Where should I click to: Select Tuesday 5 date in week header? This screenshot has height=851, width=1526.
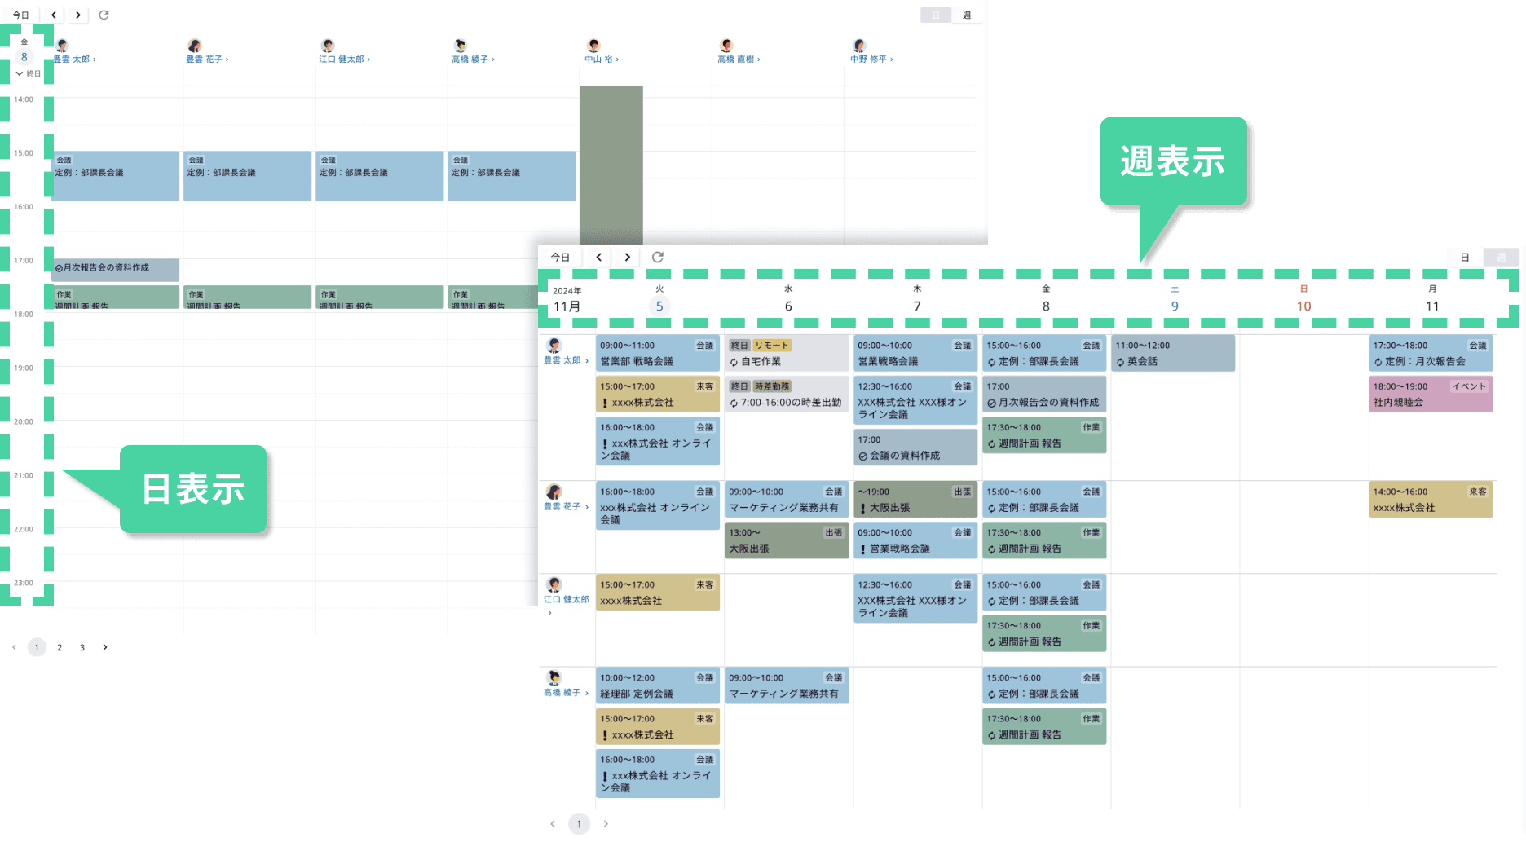tap(659, 306)
